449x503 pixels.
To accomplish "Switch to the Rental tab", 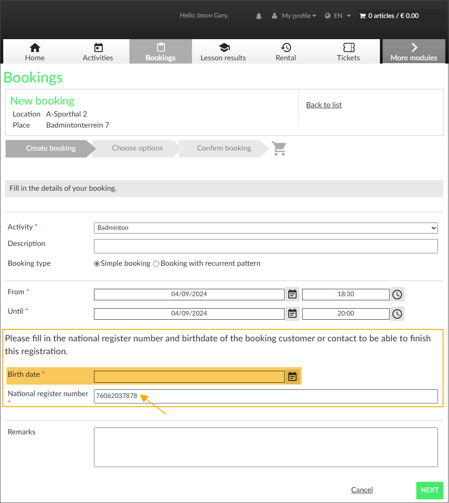I will click(286, 52).
